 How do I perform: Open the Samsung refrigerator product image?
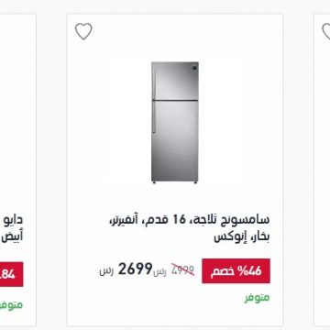coord(175,123)
